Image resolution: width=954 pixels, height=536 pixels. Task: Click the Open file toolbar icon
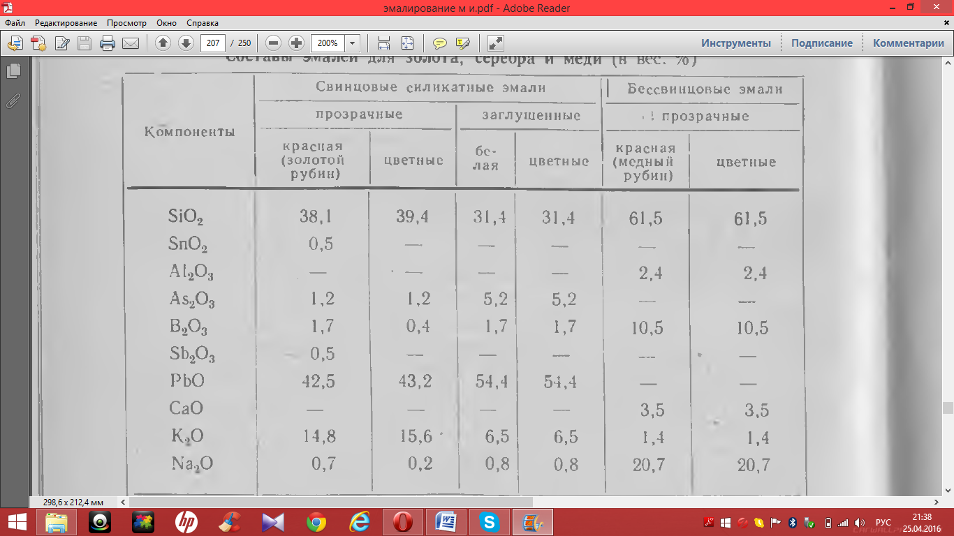15,43
